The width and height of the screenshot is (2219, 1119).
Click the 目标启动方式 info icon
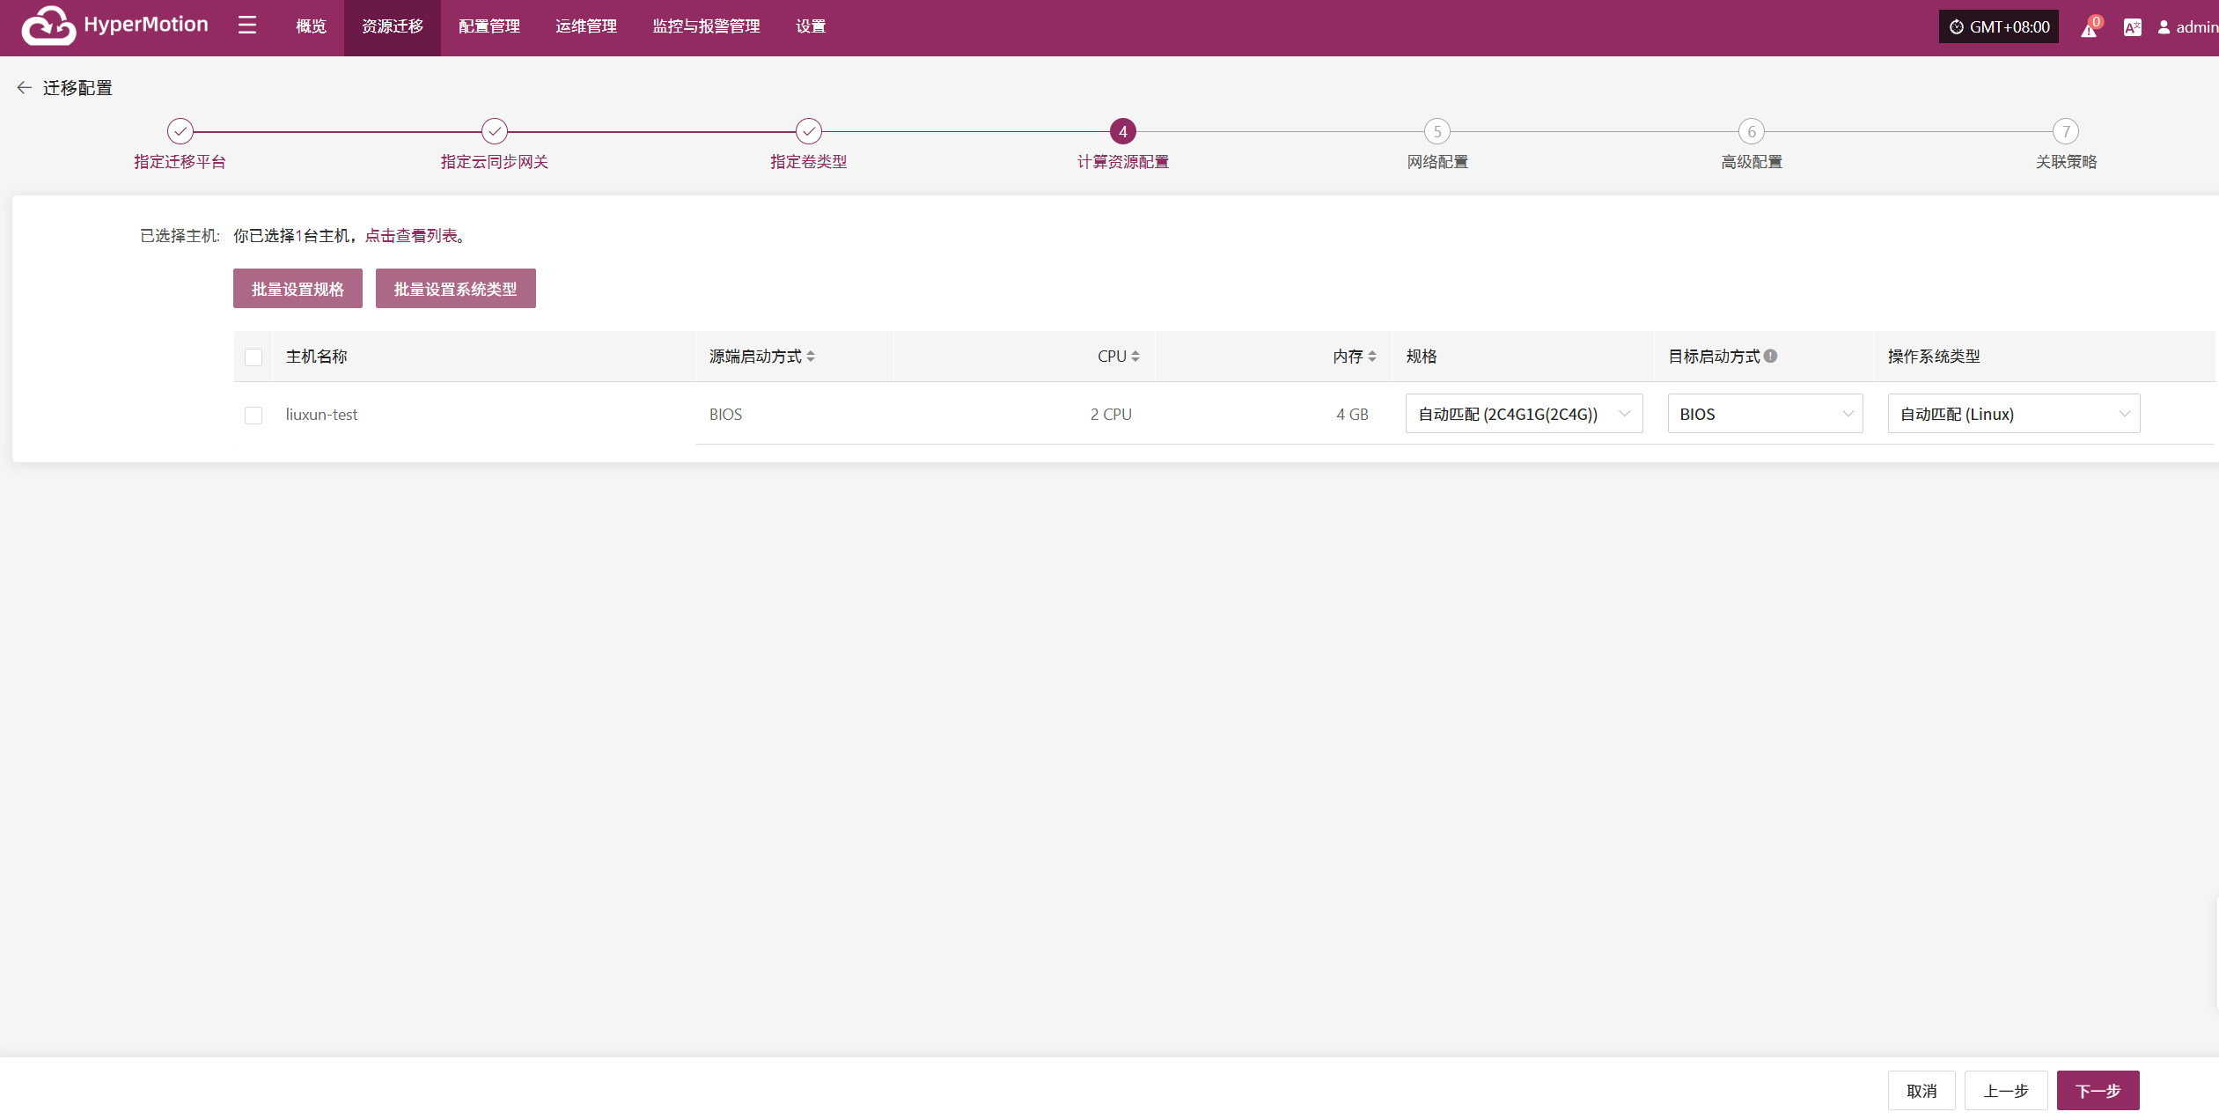pyautogui.click(x=1770, y=356)
